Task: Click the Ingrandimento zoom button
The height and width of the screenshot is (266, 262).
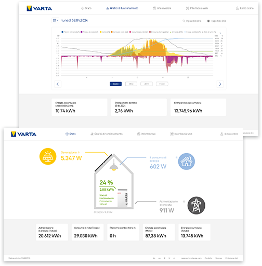Action: [192, 21]
